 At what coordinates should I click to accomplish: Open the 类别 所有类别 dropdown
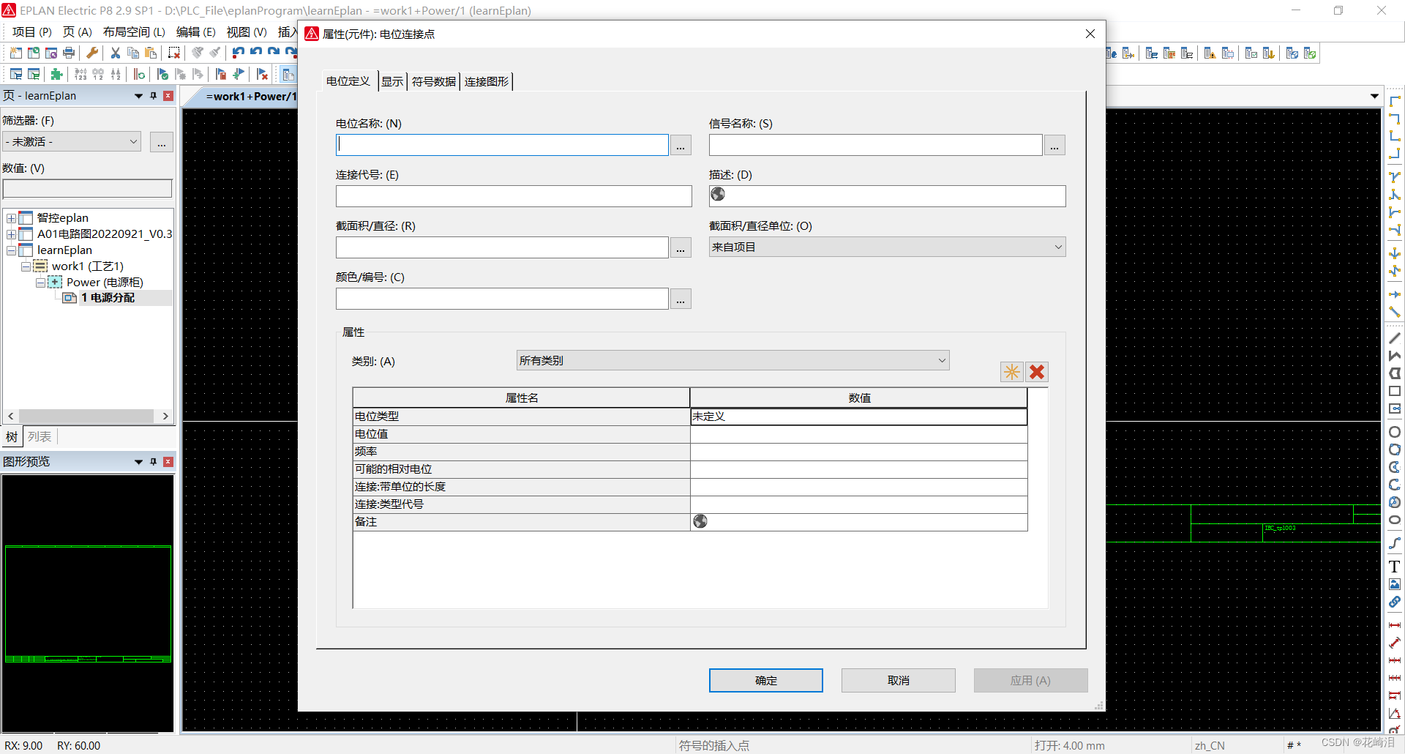[733, 360]
